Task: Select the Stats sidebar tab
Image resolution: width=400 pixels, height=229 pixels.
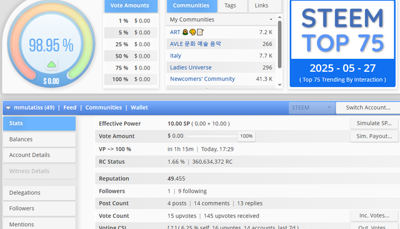Action: pos(39,123)
